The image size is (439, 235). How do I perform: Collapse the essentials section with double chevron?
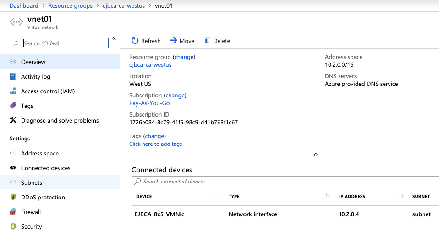tap(315, 155)
